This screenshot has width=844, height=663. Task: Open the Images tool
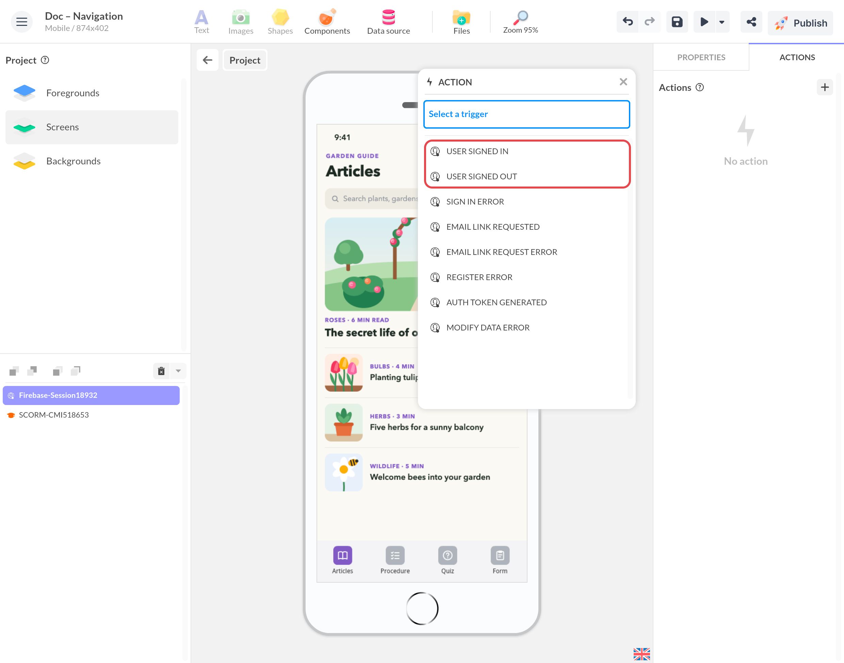(x=241, y=22)
